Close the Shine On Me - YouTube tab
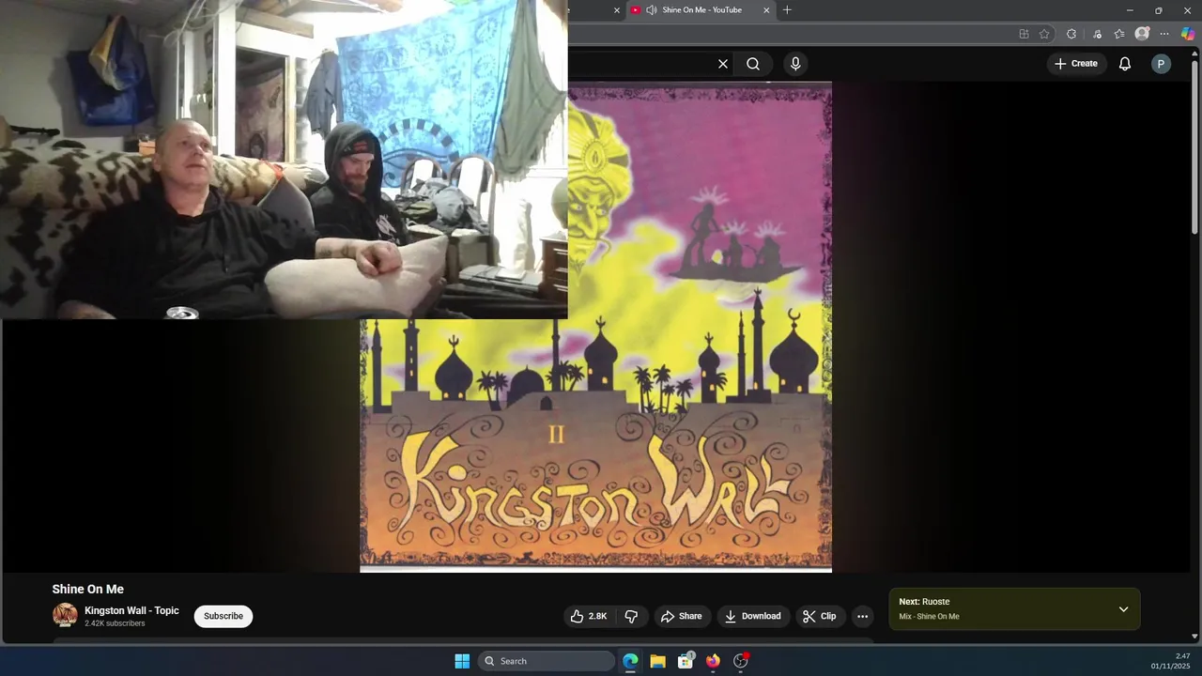1202x676 pixels. click(x=766, y=10)
